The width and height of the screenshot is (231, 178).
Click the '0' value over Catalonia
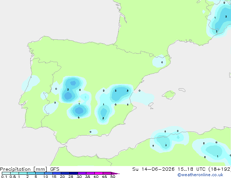(x=162, y=62)
